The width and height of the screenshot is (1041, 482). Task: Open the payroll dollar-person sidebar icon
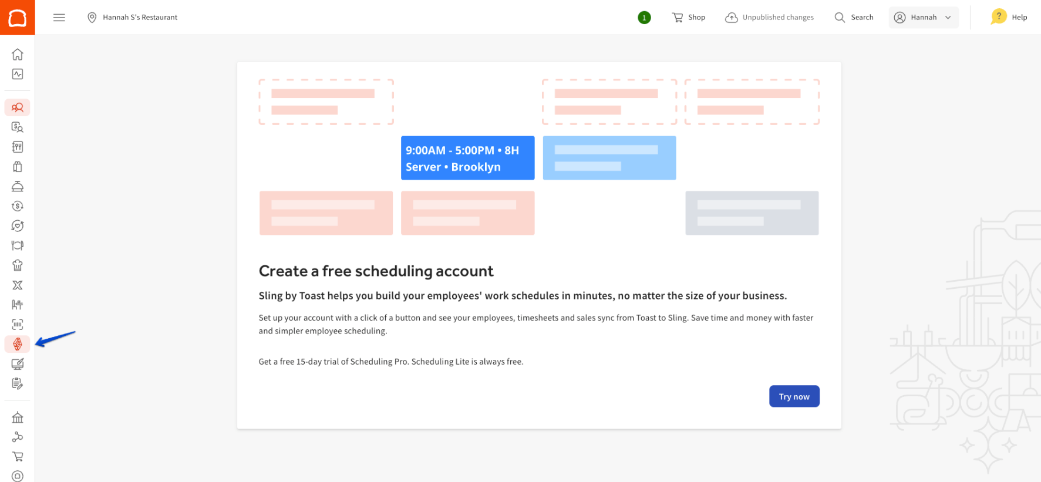18,127
